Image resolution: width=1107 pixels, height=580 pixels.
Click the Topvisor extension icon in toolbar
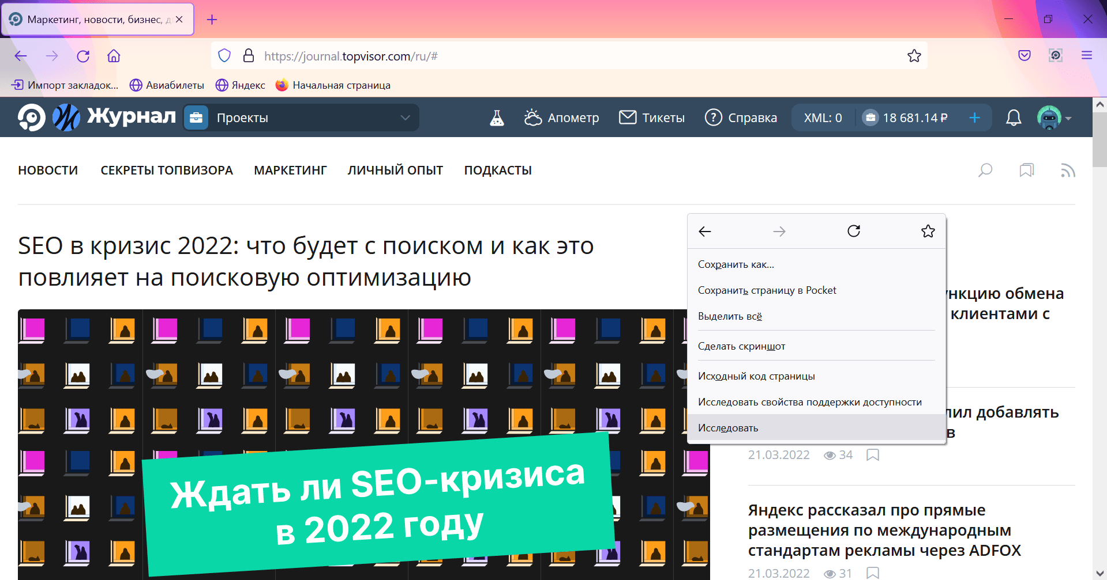(1056, 55)
